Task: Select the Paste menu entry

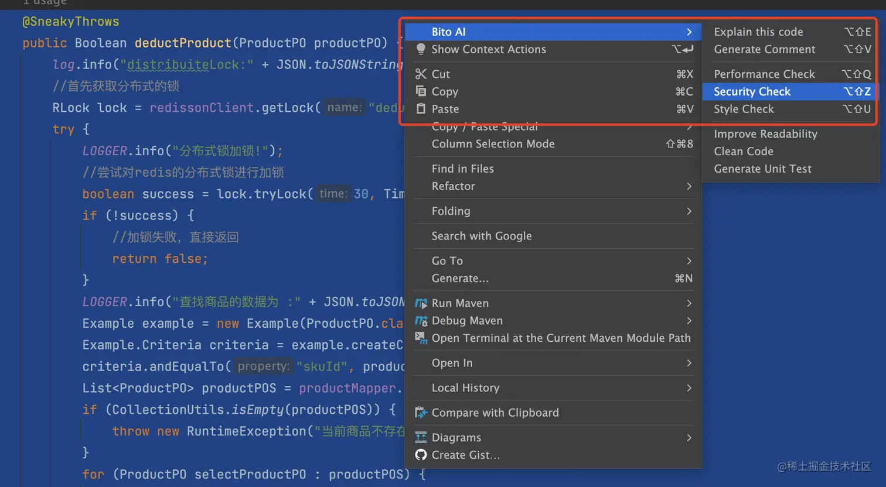Action: 553,109
